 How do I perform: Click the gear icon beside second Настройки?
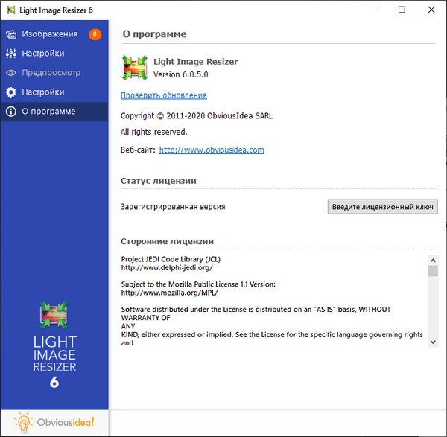coord(11,92)
